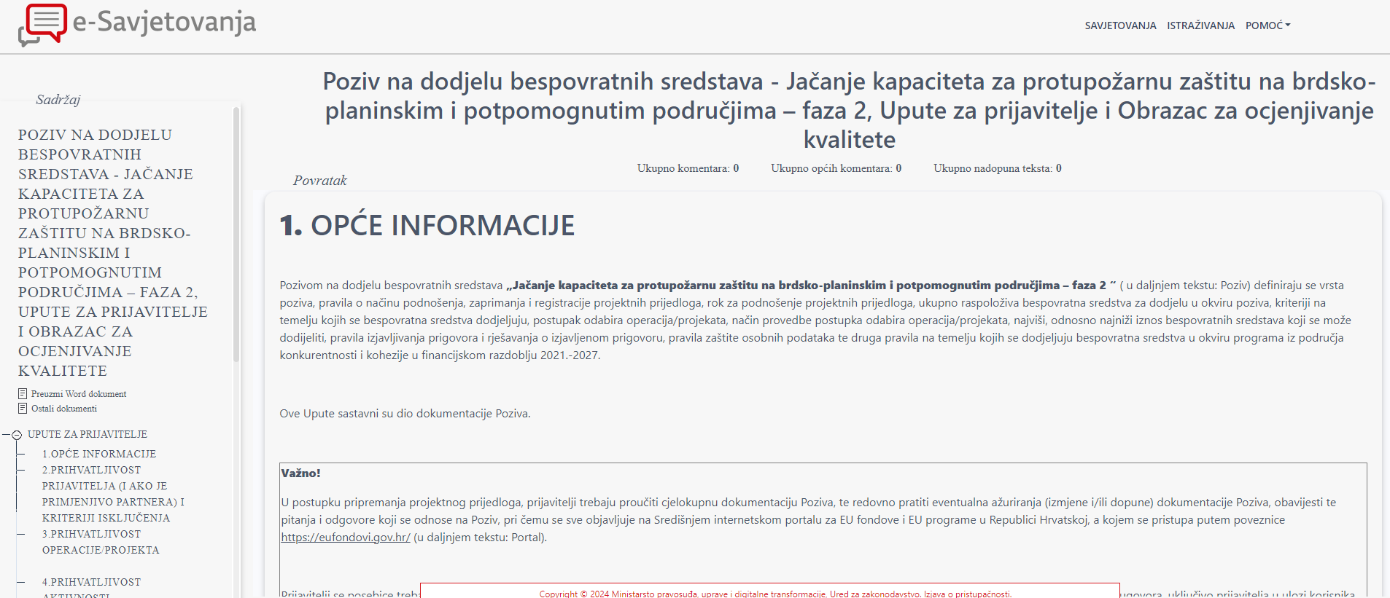Image resolution: width=1390 pixels, height=598 pixels.
Task: Click the e-Savjetovanja site title text
Action: 164,22
